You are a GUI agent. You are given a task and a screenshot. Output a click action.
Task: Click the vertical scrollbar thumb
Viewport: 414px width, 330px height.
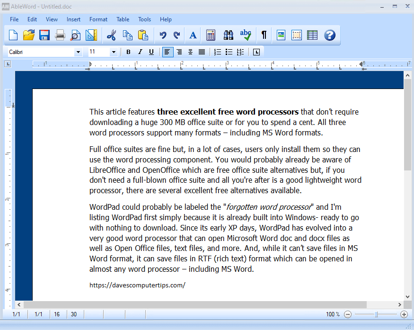pos(407,125)
